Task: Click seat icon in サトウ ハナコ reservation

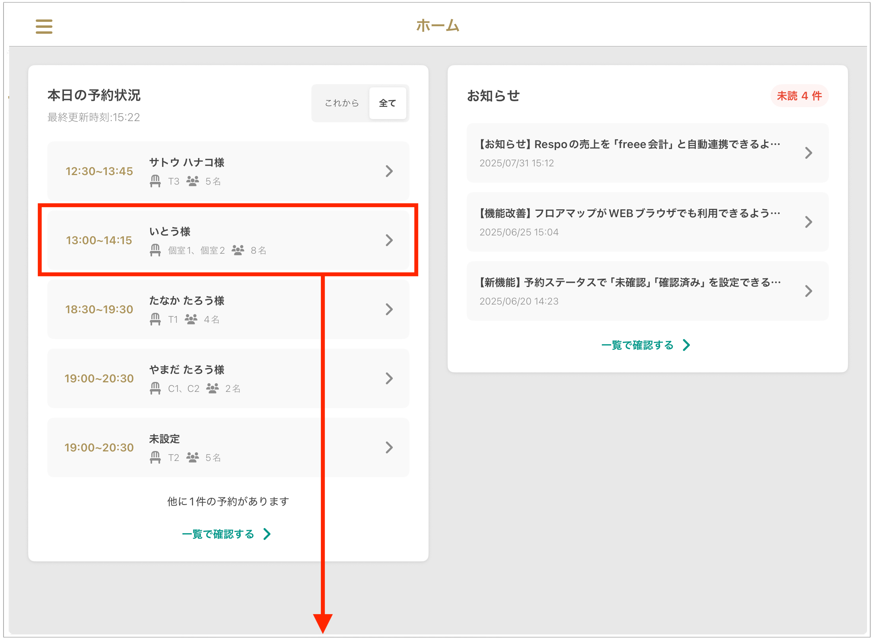Action: 155,181
